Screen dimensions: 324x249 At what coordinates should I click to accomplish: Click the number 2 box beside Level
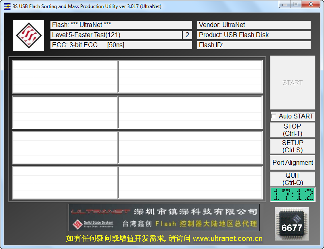[187, 35]
